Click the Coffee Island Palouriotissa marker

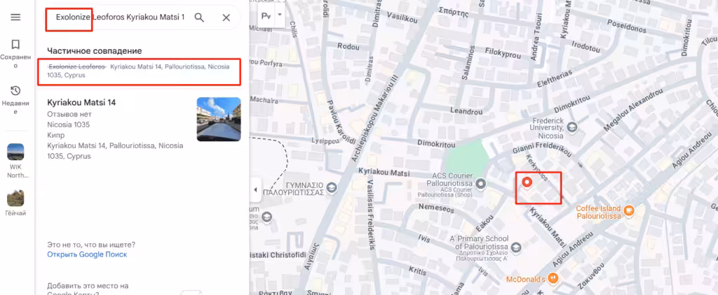[x=629, y=210]
